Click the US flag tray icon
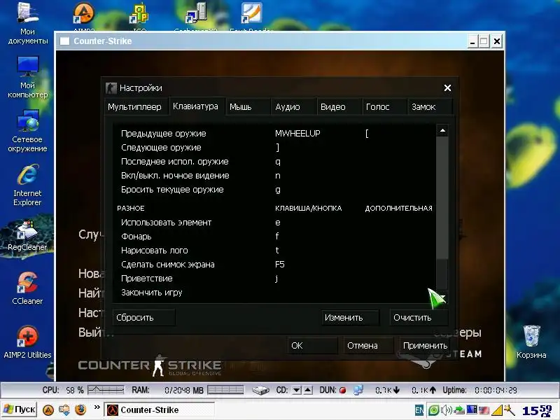The image size is (560, 420). click(x=484, y=410)
